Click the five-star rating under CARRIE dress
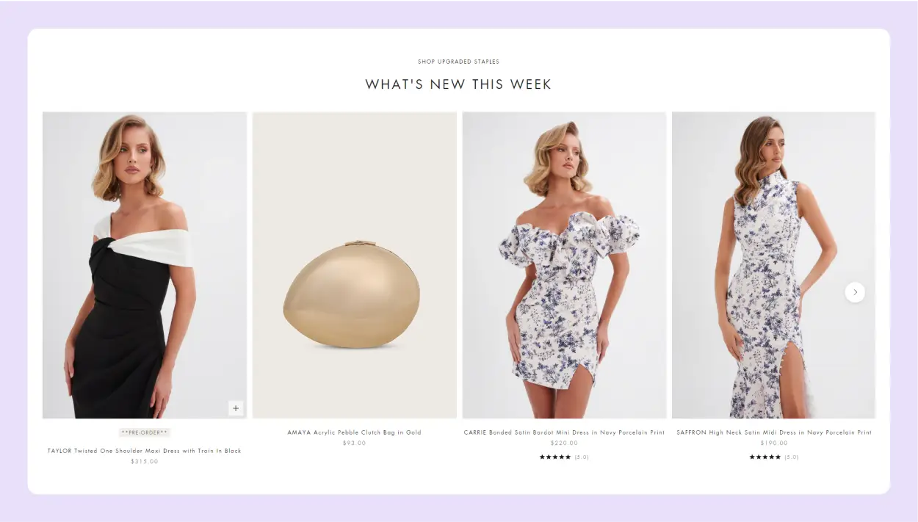 coord(555,457)
